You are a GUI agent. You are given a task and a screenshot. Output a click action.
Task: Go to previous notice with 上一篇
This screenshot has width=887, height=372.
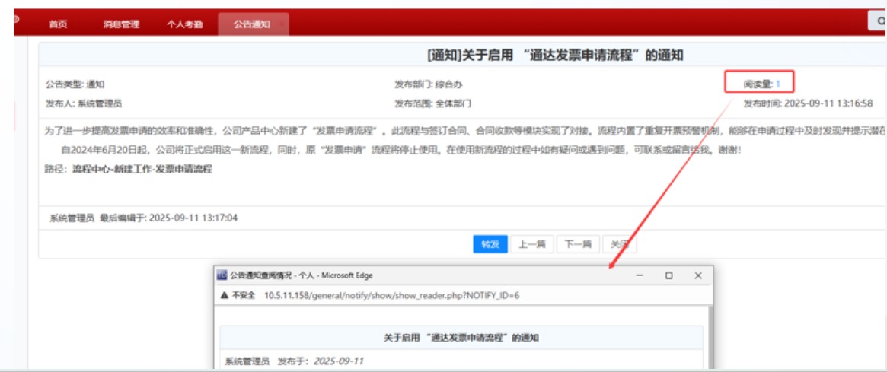tap(532, 244)
